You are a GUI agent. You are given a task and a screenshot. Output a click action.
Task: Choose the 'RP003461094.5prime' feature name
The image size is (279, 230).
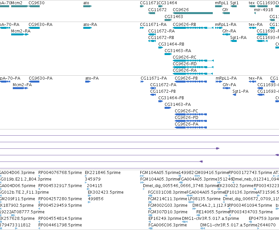point(250,205)
